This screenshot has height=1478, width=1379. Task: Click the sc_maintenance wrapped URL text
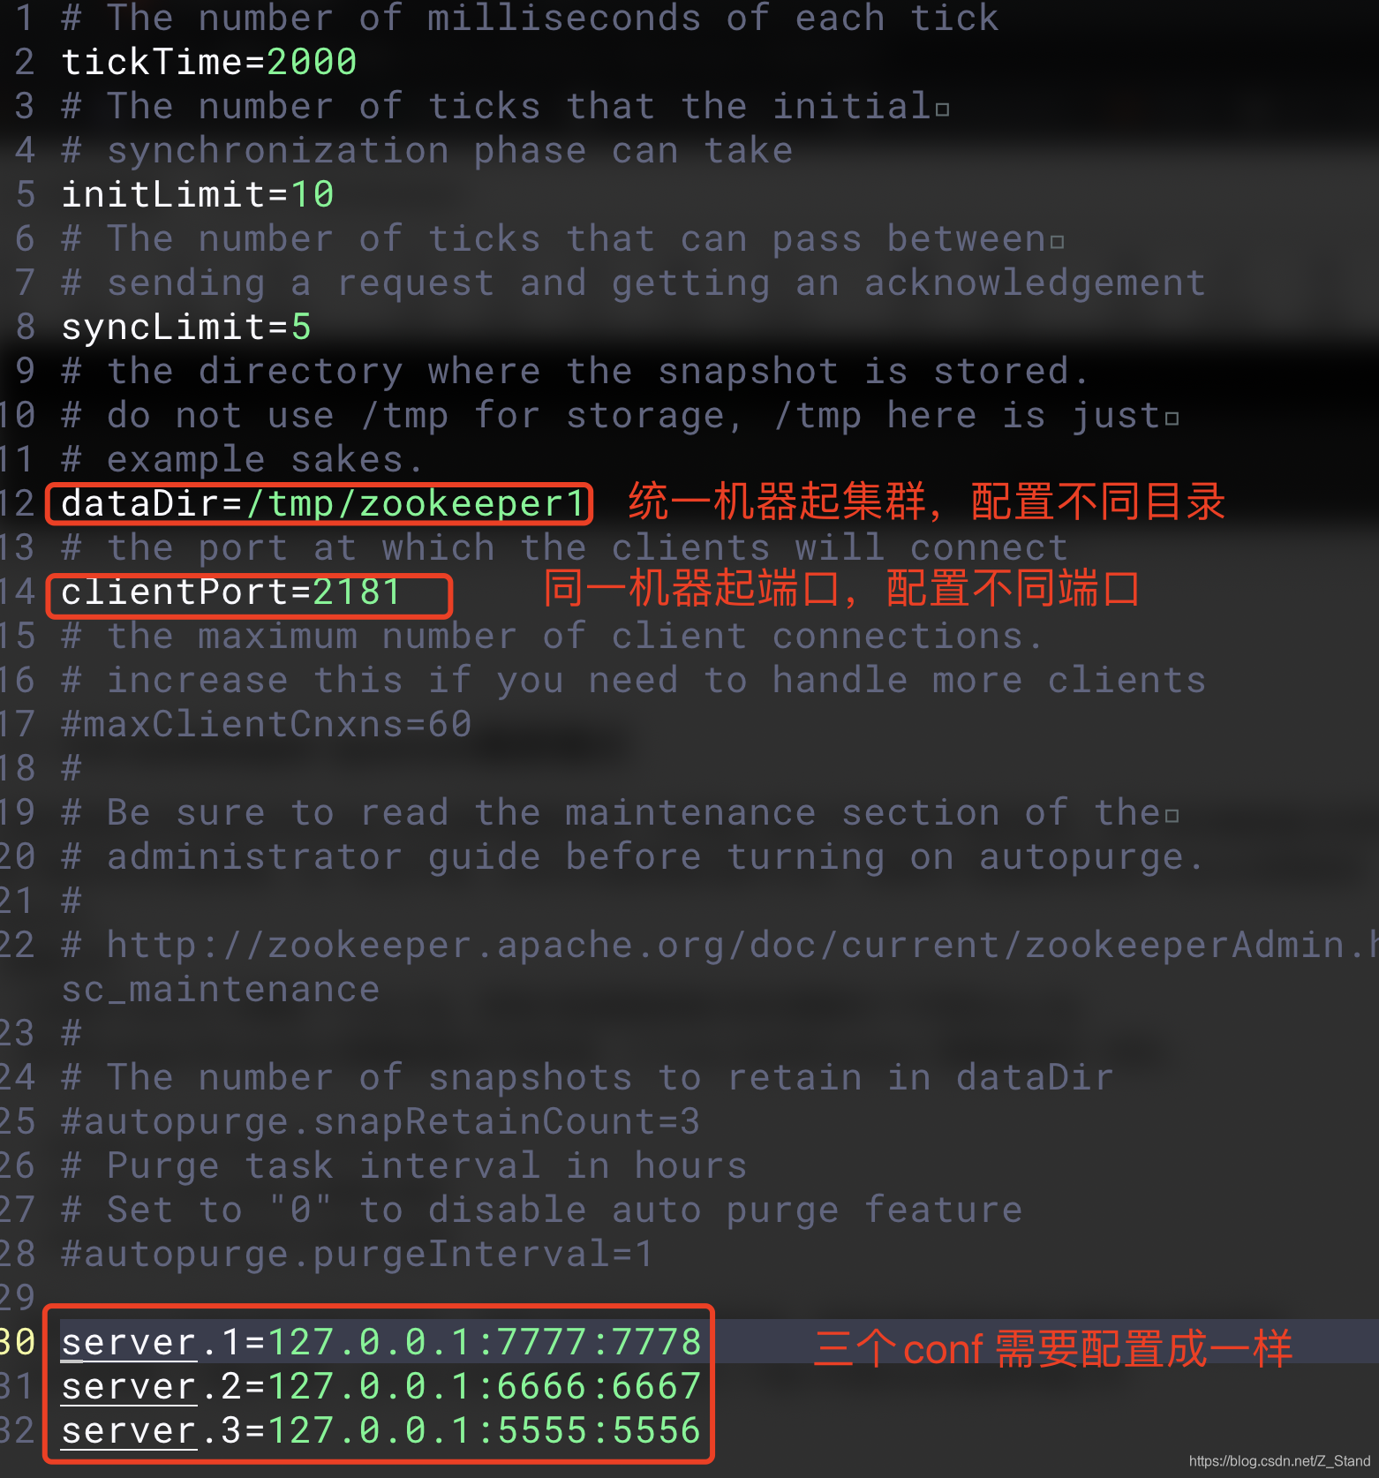pos(221,989)
